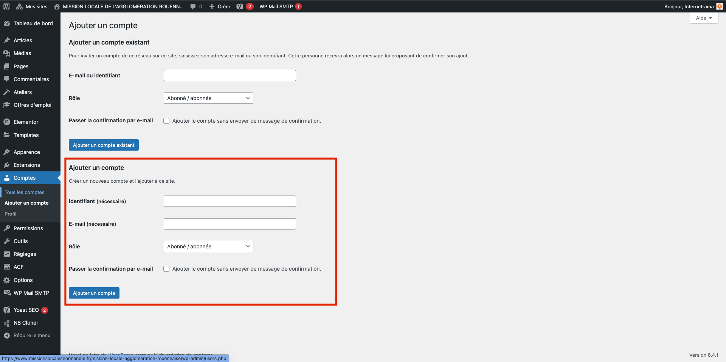Click the WP Mail SMTP envelope icon in sidebar
The height and width of the screenshot is (362, 726).
click(7, 293)
